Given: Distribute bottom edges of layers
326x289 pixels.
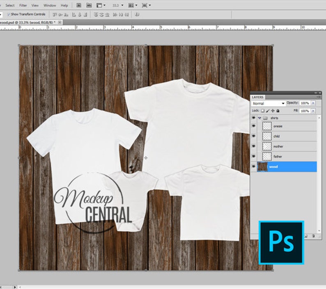Looking at the screenshot, I should (107, 14).
